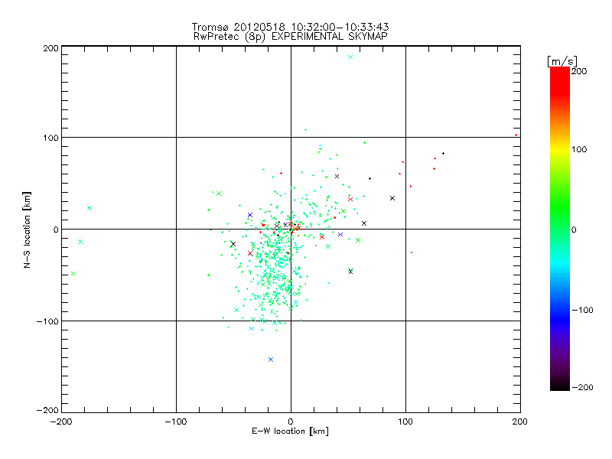Click the plot origin at center crosshair
This screenshot has width=612, height=459.
(x=291, y=229)
